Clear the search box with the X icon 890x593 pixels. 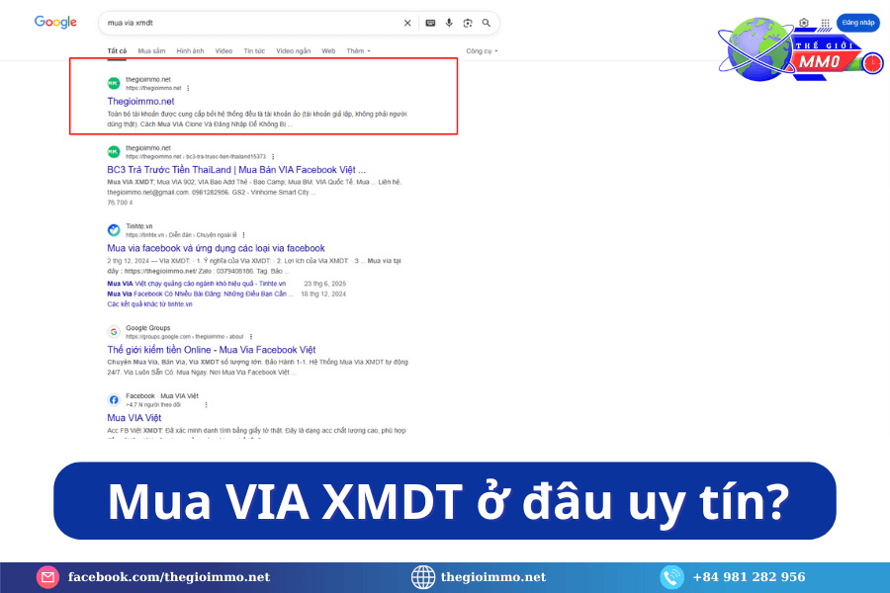(407, 23)
